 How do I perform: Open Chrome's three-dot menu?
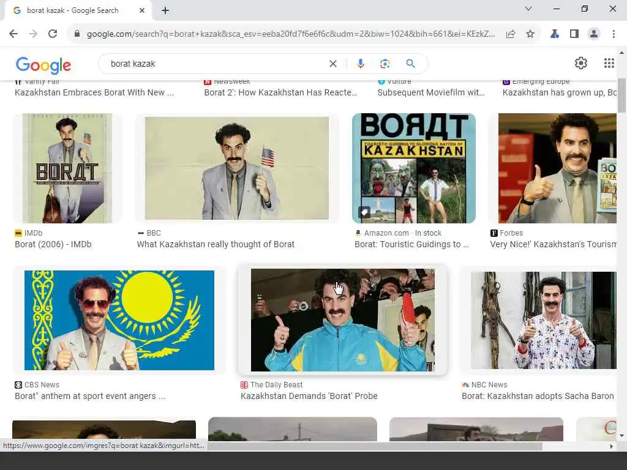click(614, 34)
